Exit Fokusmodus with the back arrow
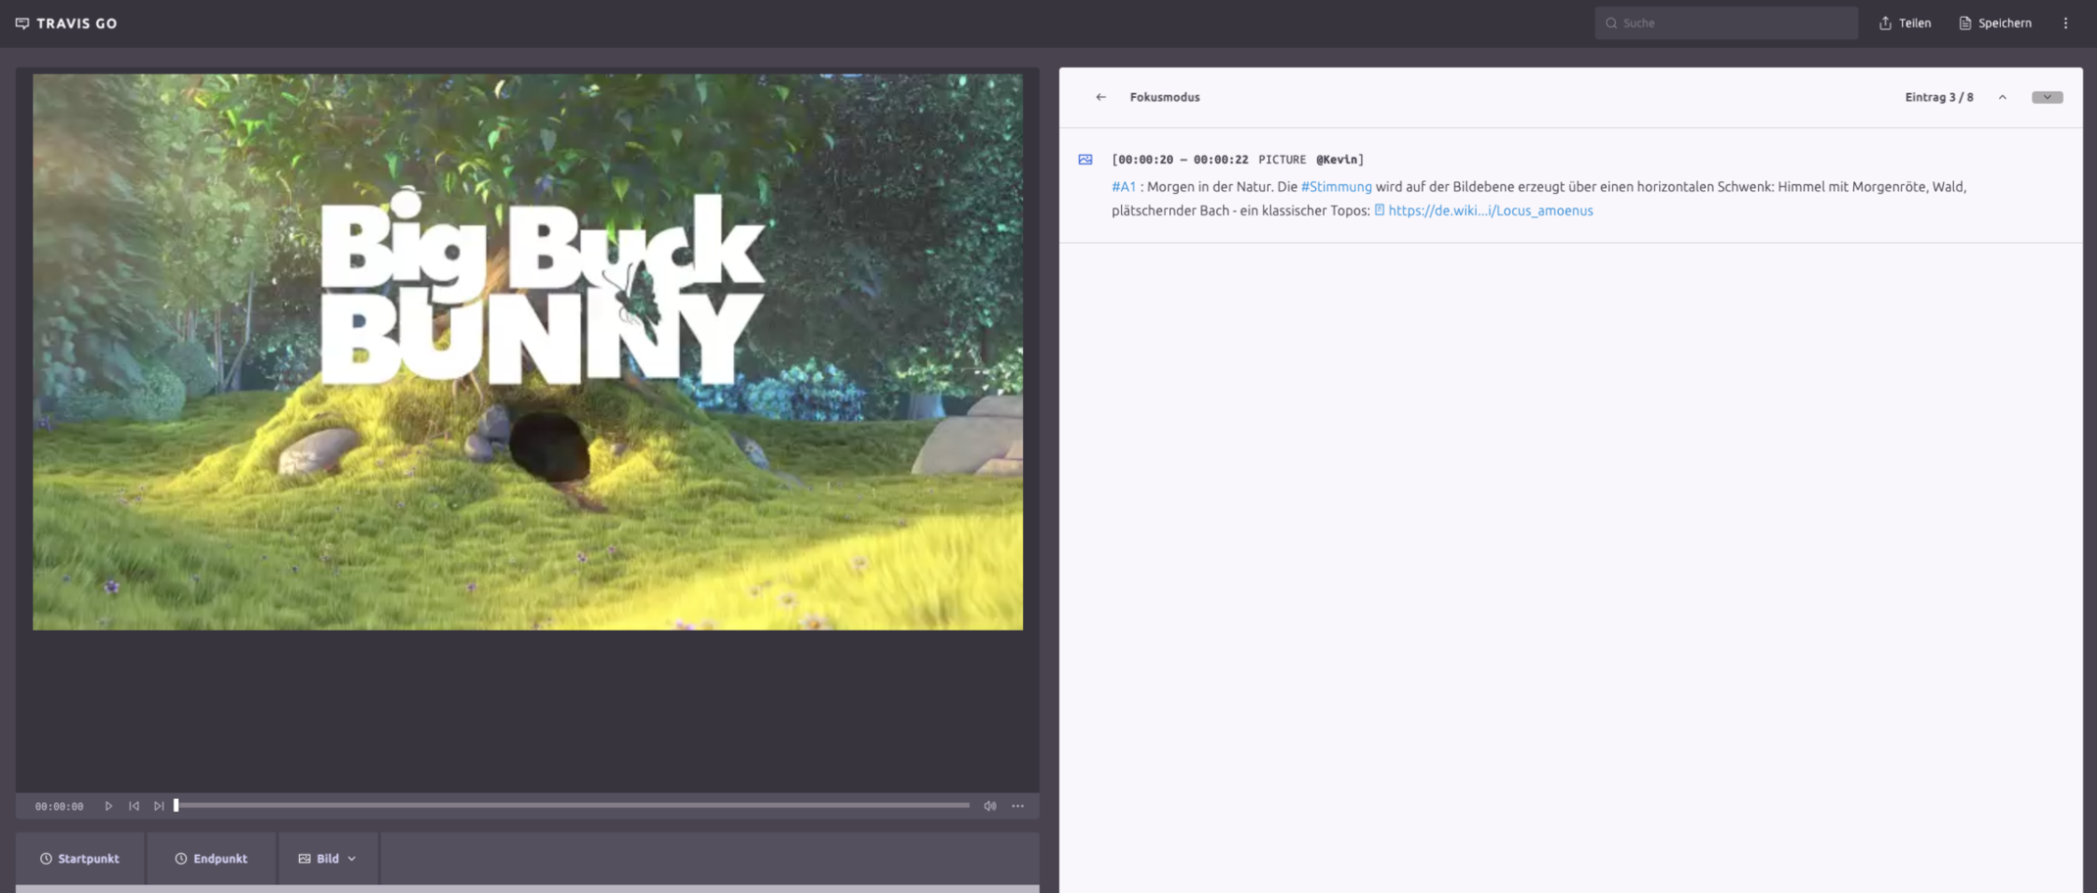 point(1100,97)
